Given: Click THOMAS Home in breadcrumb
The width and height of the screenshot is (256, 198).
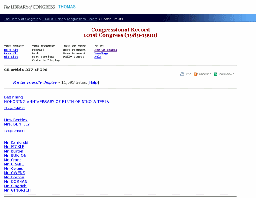Looking at the screenshot, I should pyautogui.click(x=52, y=19).
